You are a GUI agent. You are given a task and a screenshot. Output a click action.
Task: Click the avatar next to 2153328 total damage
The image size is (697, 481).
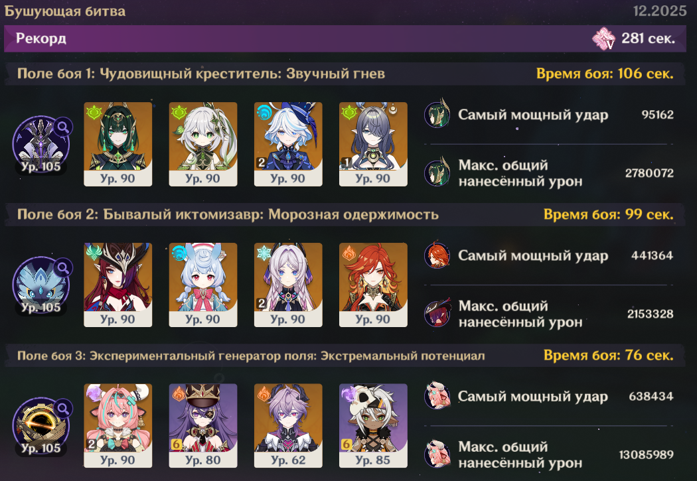437,312
